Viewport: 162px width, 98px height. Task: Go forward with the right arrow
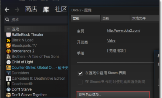pyautogui.click(x=17, y=10)
